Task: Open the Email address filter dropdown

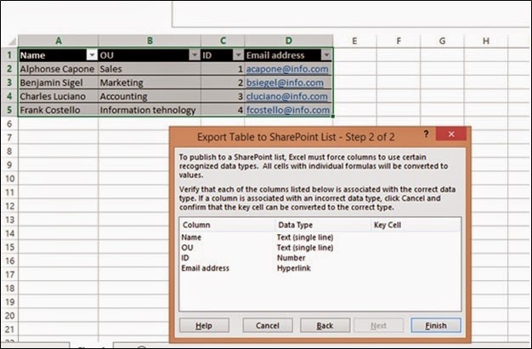Action: [x=326, y=55]
